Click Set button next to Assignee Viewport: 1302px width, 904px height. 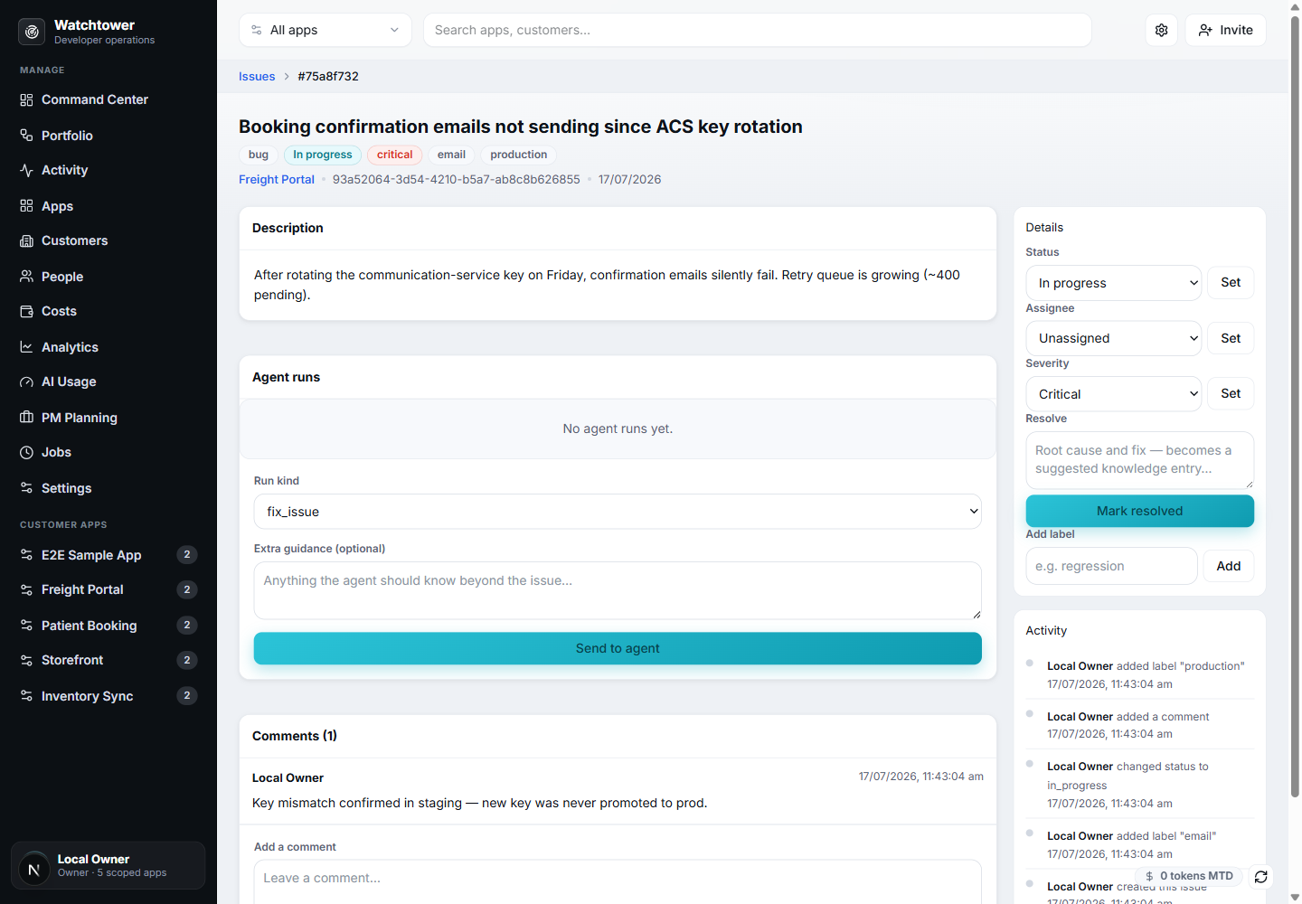[1231, 338]
